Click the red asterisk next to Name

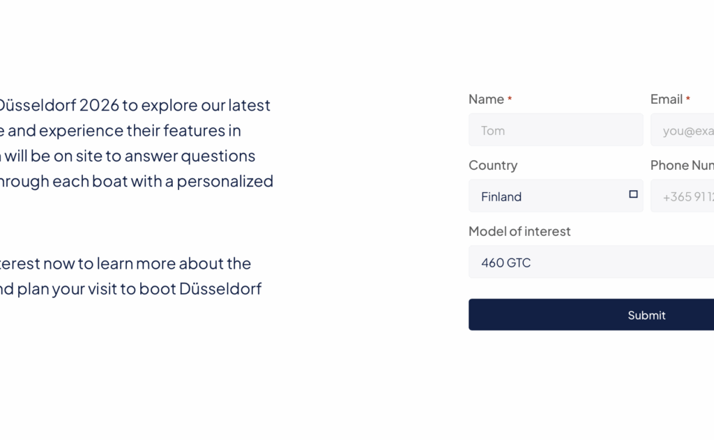click(510, 100)
